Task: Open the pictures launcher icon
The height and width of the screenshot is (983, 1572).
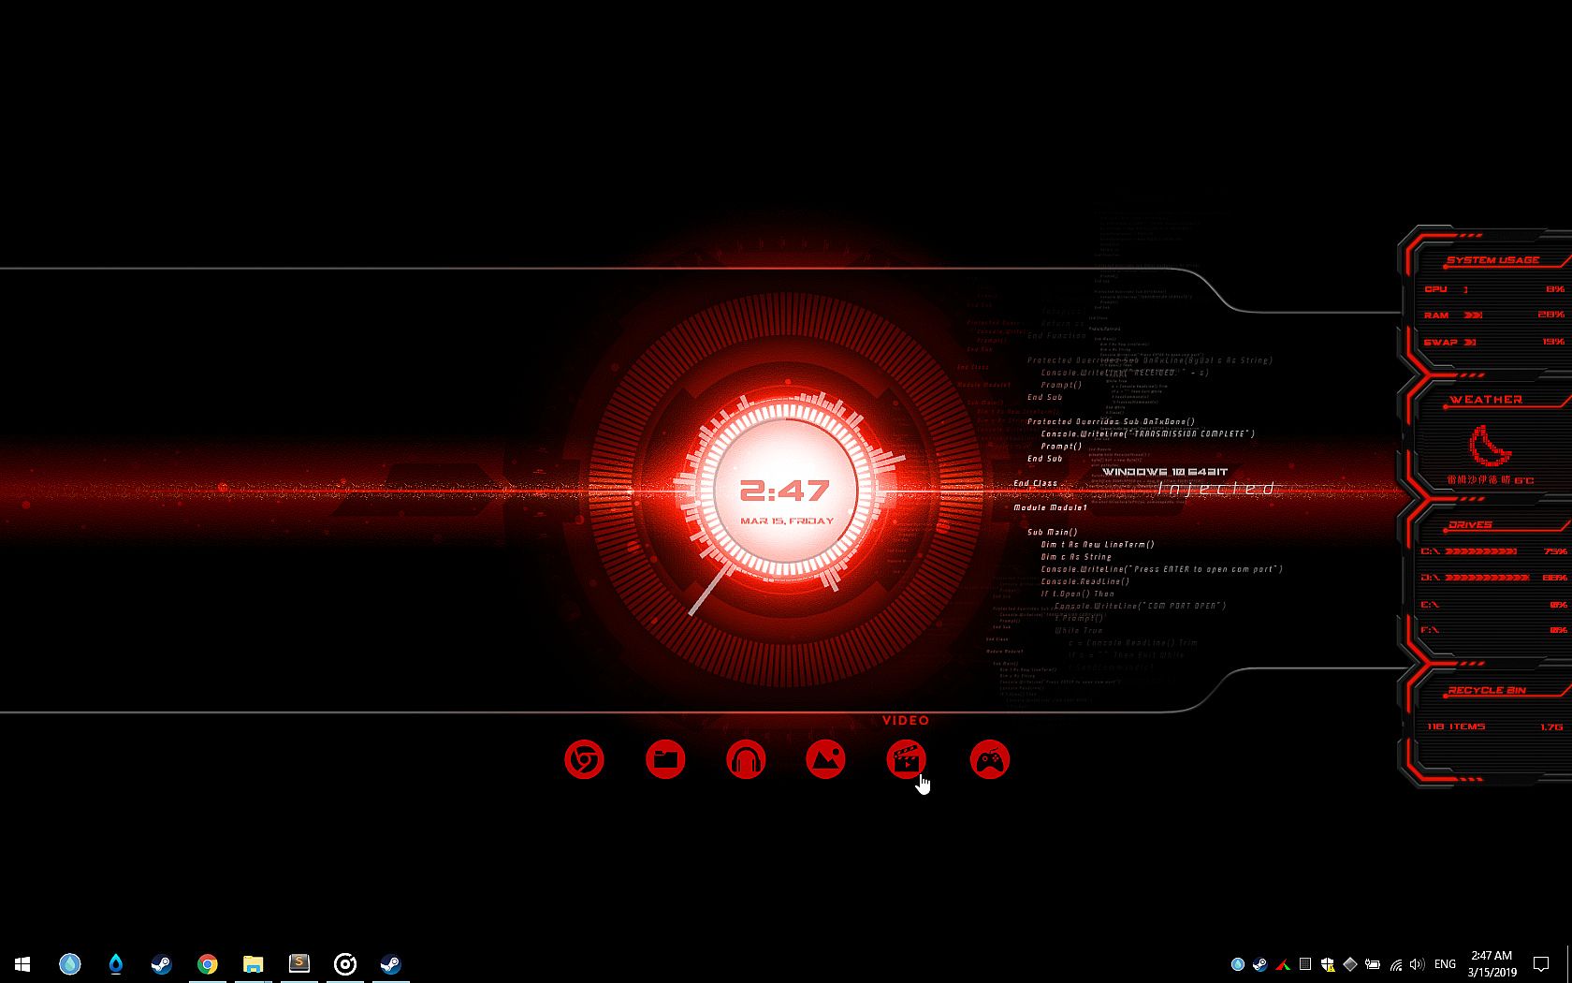Action: 825,759
